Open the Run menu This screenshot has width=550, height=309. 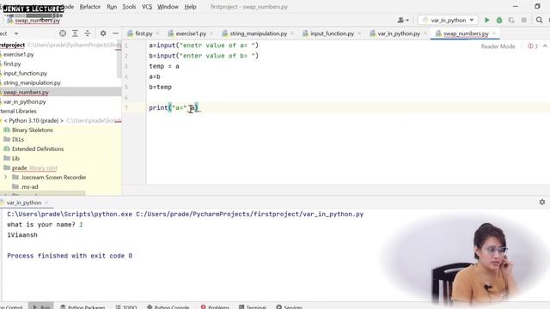[x=112, y=7]
